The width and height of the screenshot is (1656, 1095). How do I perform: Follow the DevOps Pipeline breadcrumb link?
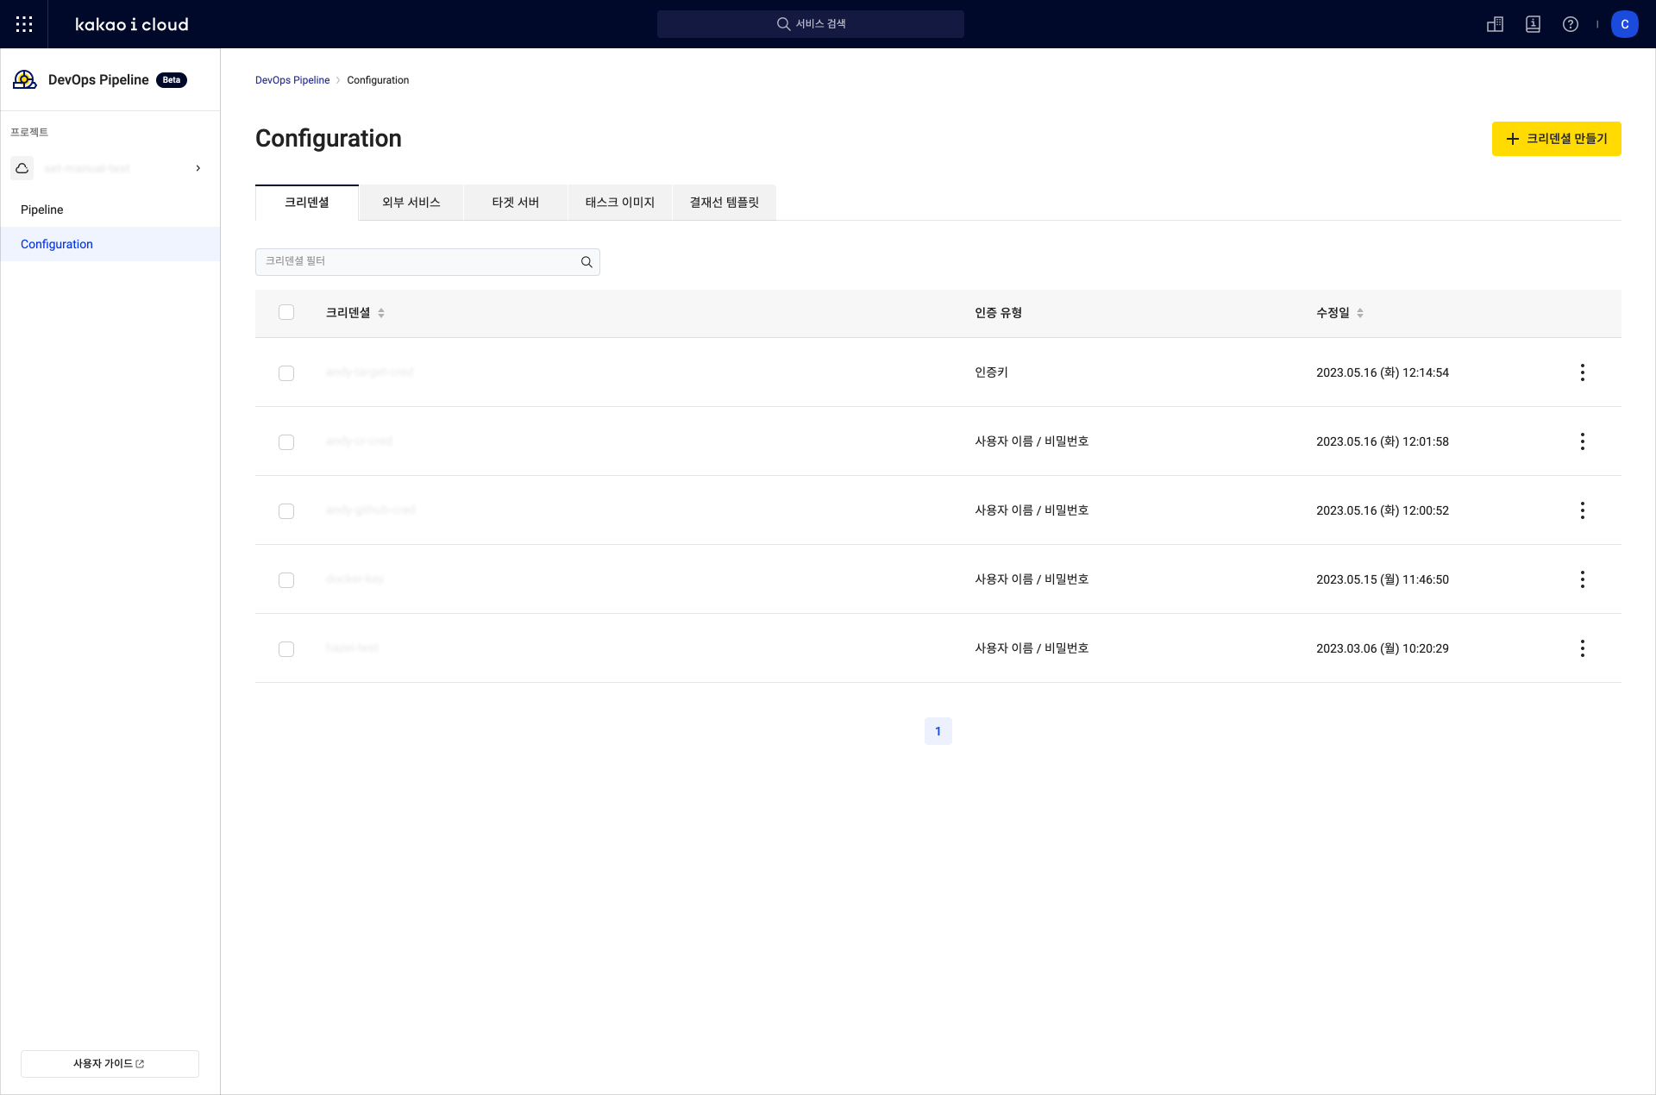(x=292, y=80)
